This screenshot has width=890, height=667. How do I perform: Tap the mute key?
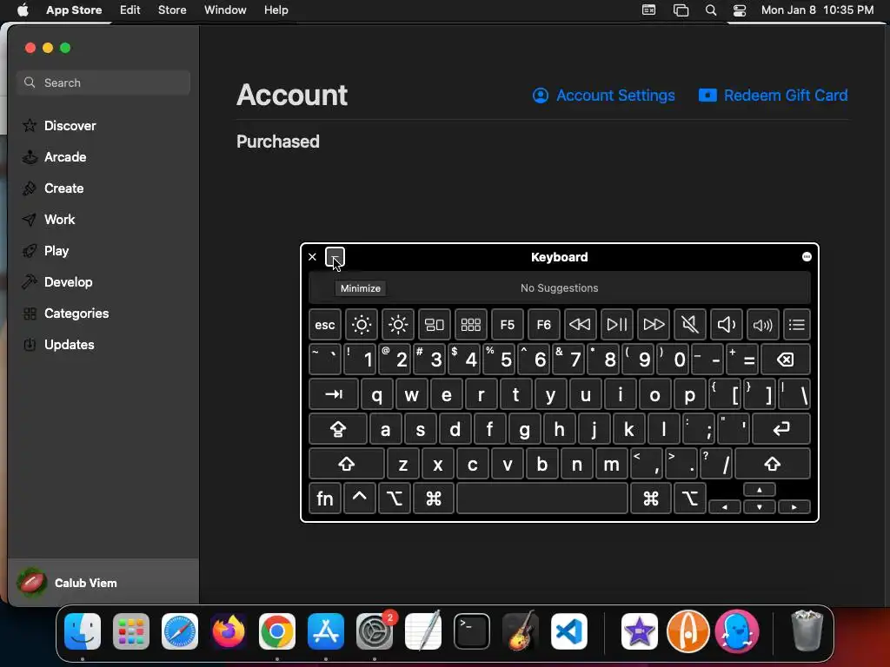pos(689,325)
